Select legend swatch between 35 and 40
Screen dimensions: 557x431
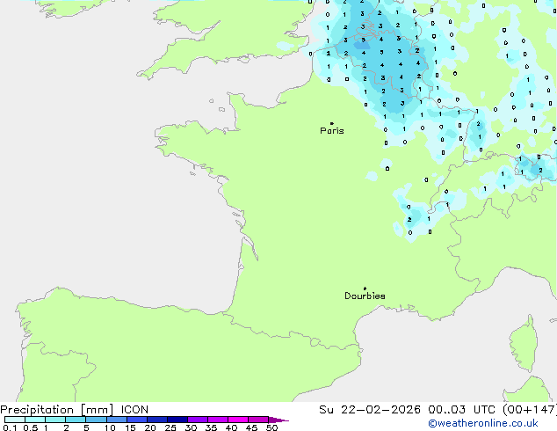218,420
